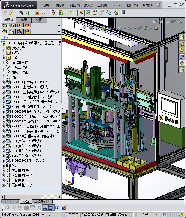Click Zoom to Fit in the view toolbar
Image resolution: width=186 pixels, height=218 pixels.
85,28
